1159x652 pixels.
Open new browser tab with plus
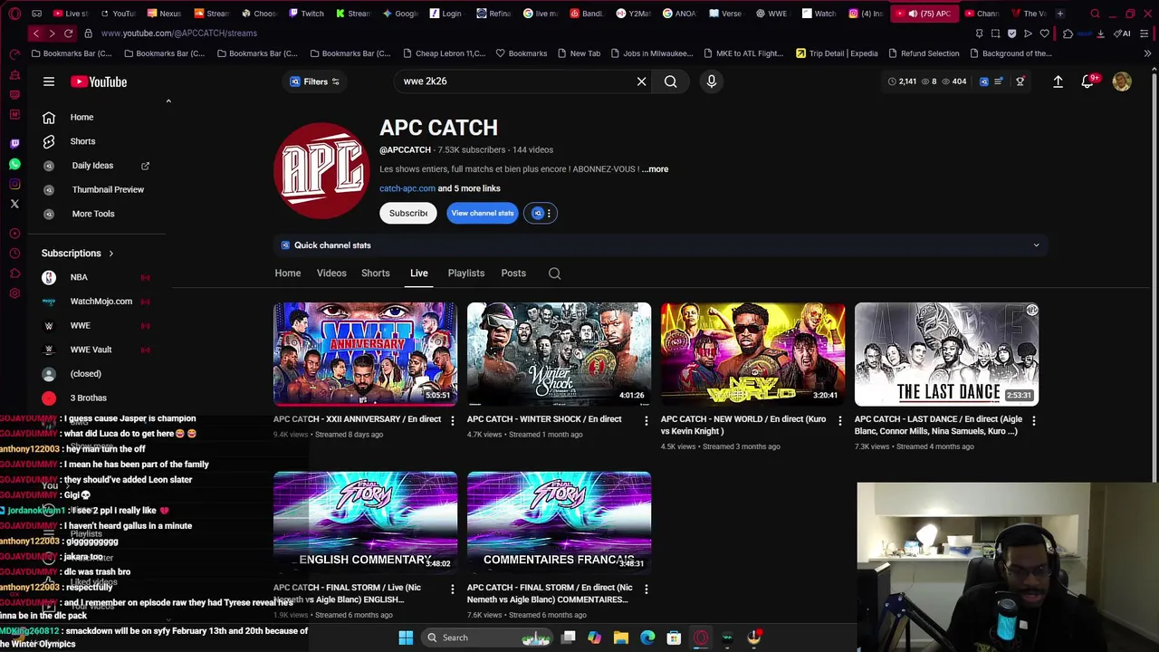pyautogui.click(x=1059, y=14)
